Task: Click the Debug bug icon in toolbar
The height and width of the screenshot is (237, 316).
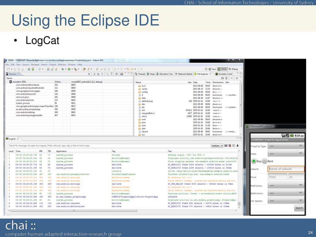Action: pos(63,69)
